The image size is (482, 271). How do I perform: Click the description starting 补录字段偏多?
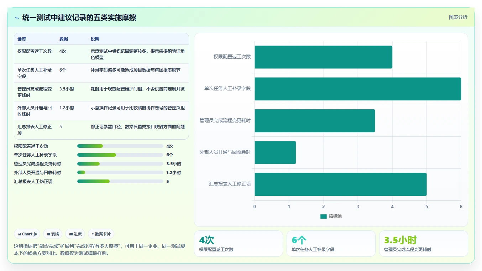(x=136, y=70)
